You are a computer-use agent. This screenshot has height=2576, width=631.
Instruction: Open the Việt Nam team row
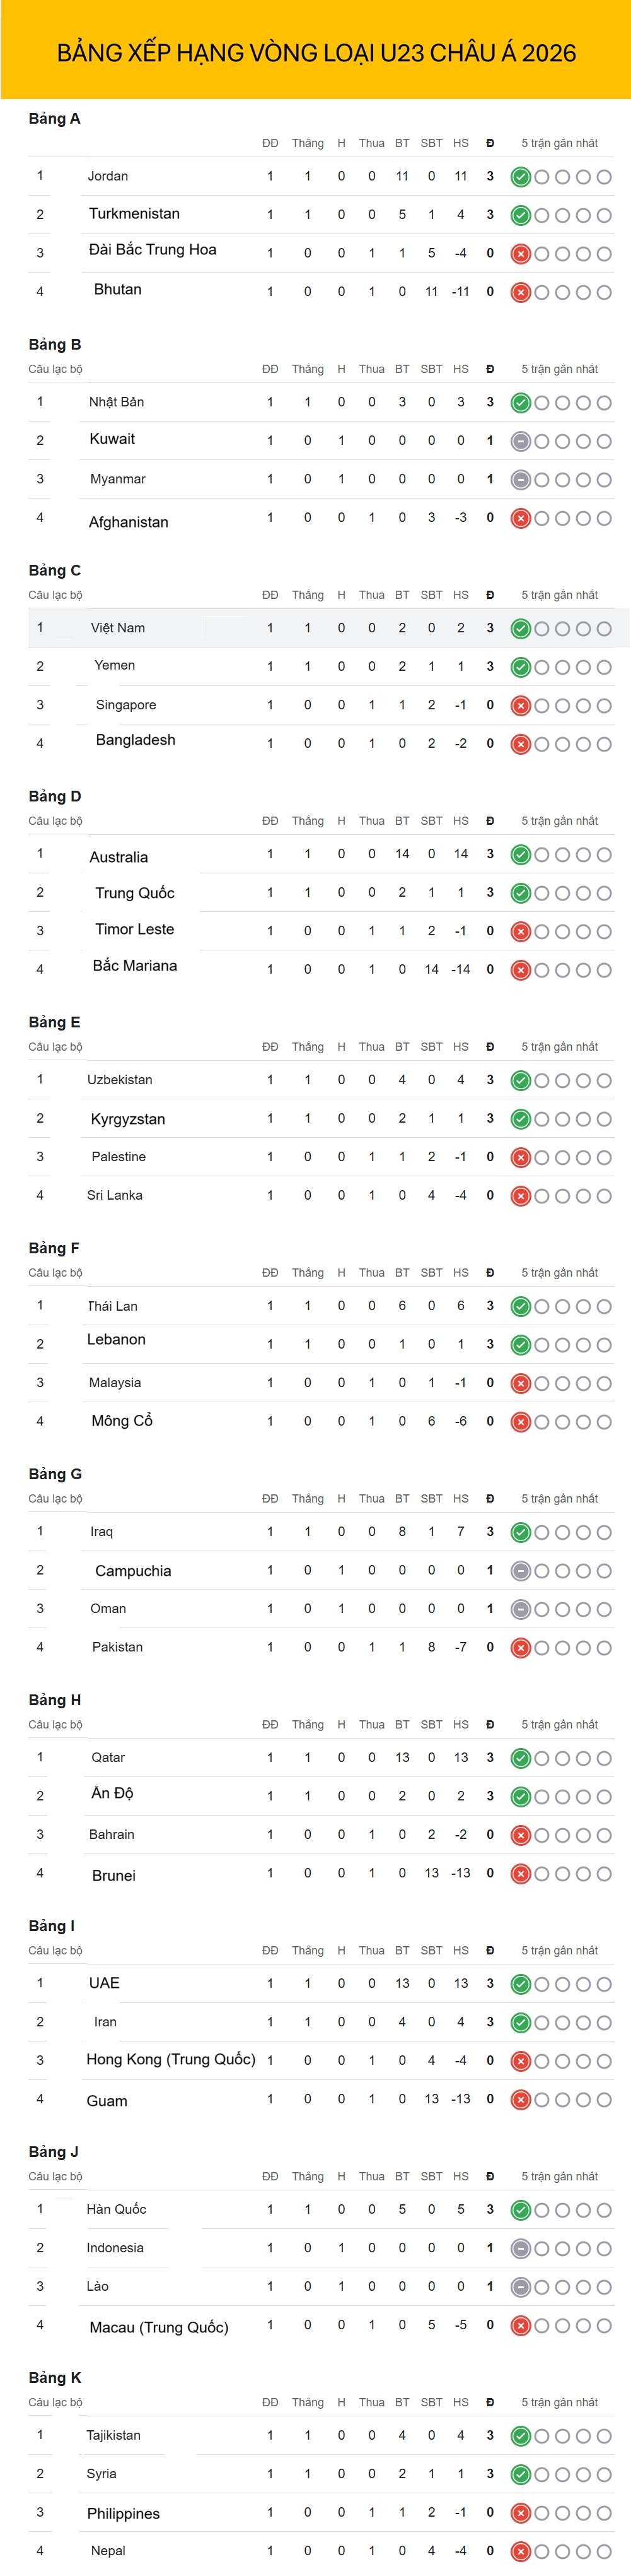(x=328, y=628)
